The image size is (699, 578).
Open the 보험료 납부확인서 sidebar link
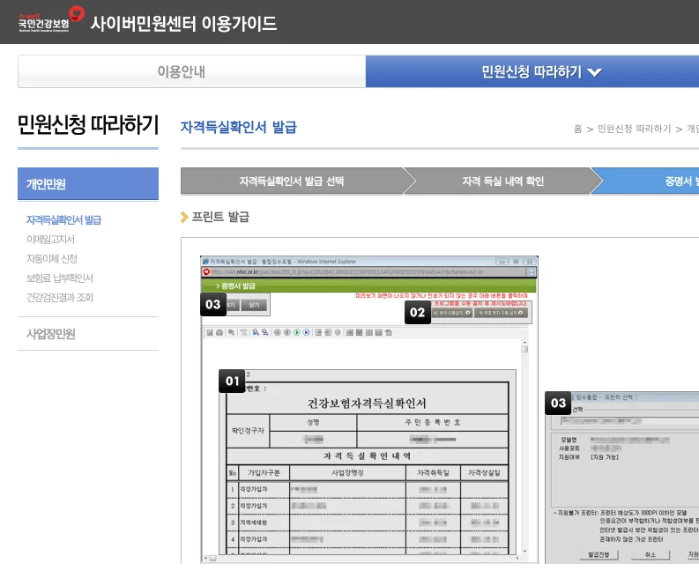point(60,278)
